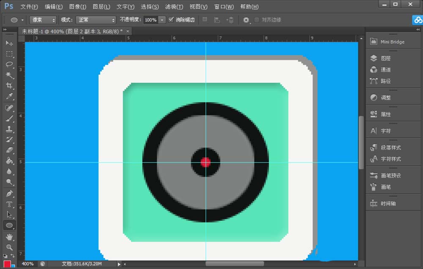This screenshot has height=269, width=423.
Task: Open the Mini Bridge panel
Action: [392, 42]
